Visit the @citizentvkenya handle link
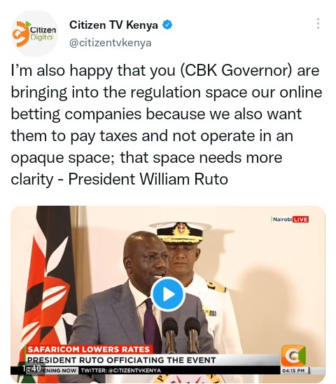The width and height of the screenshot is (336, 384). [x=111, y=43]
